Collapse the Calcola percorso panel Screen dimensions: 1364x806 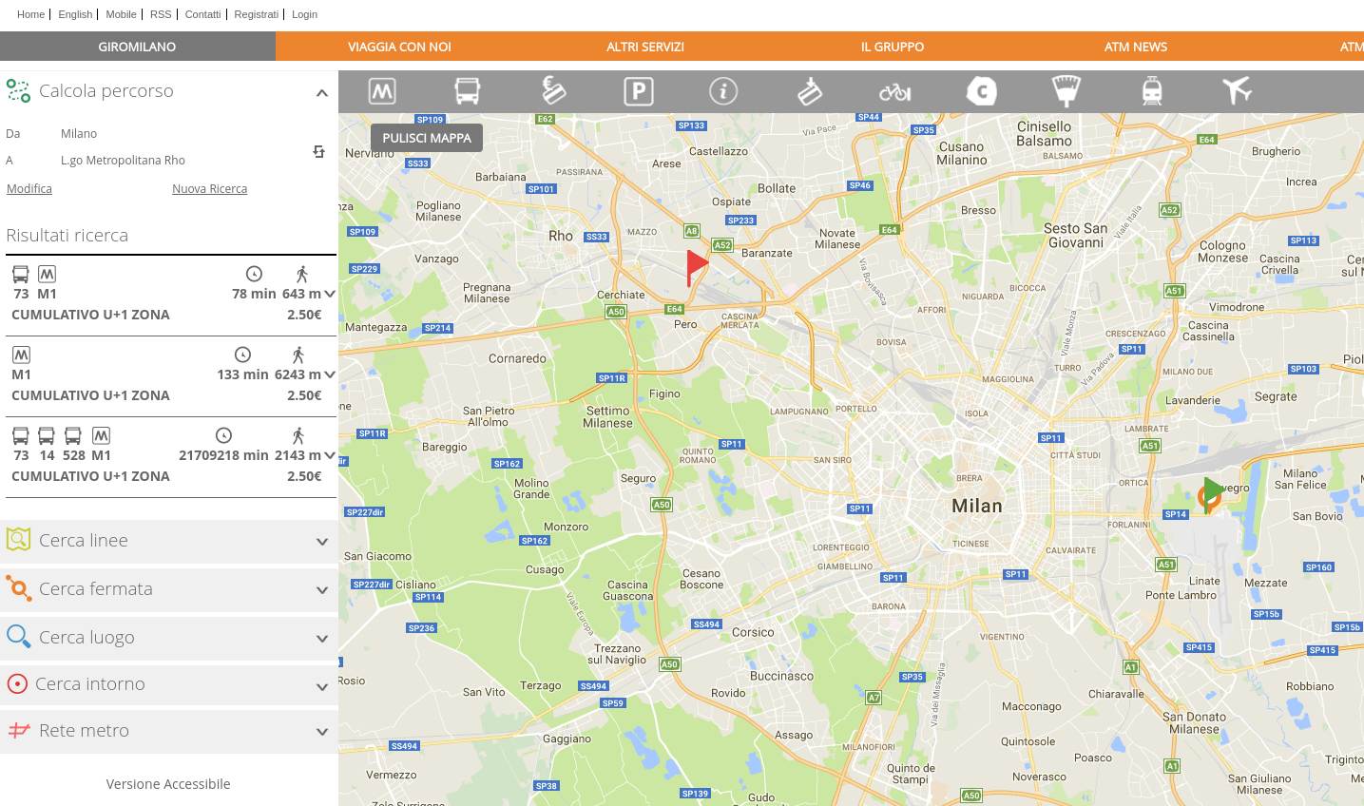click(322, 92)
